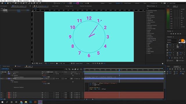The width and height of the screenshot is (186, 104).
Task: Expand the Animation Presets folder
Action: 146,11
